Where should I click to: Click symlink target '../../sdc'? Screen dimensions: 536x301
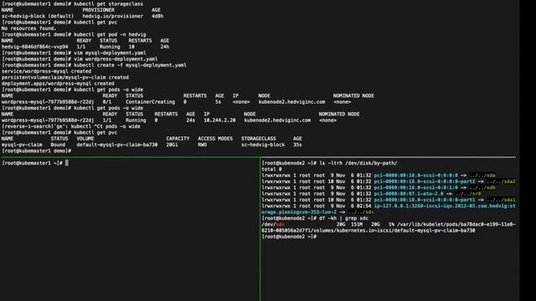coord(361,212)
